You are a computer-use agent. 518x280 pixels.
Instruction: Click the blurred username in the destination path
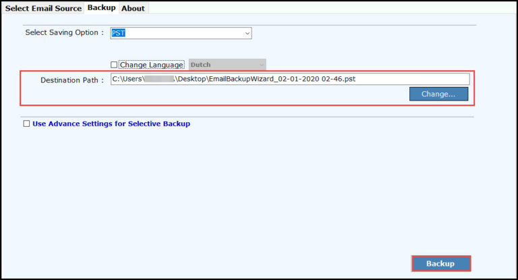pyautogui.click(x=160, y=80)
